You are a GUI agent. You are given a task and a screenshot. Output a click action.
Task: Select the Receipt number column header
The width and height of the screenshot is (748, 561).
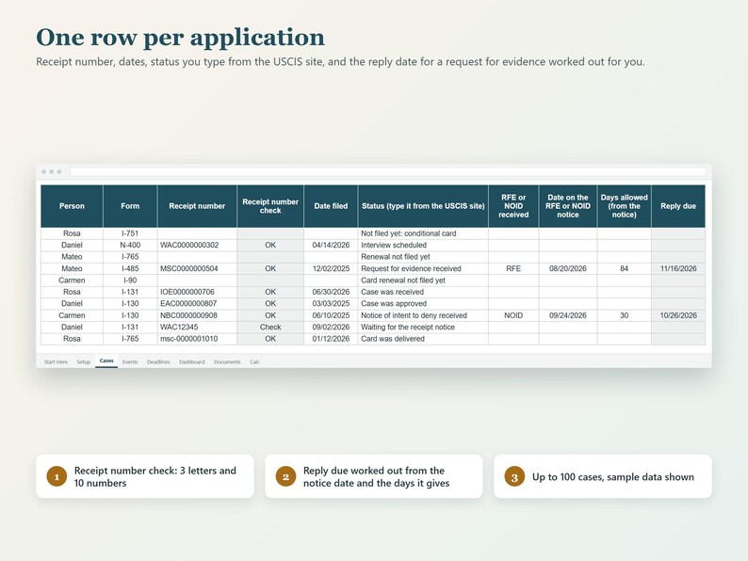197,206
